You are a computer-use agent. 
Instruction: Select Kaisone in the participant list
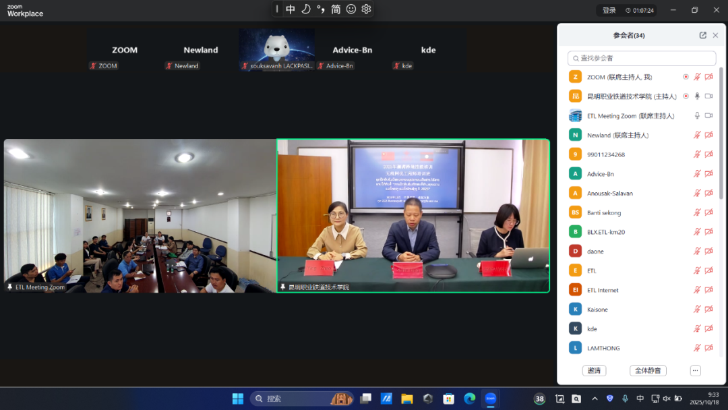[597, 310]
